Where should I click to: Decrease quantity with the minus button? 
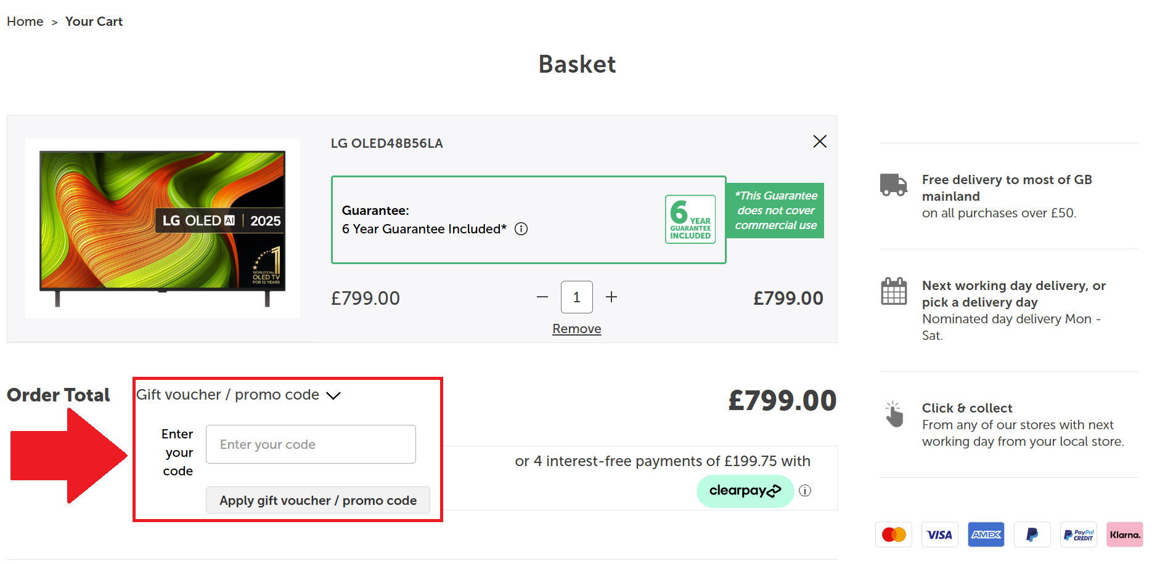[542, 297]
